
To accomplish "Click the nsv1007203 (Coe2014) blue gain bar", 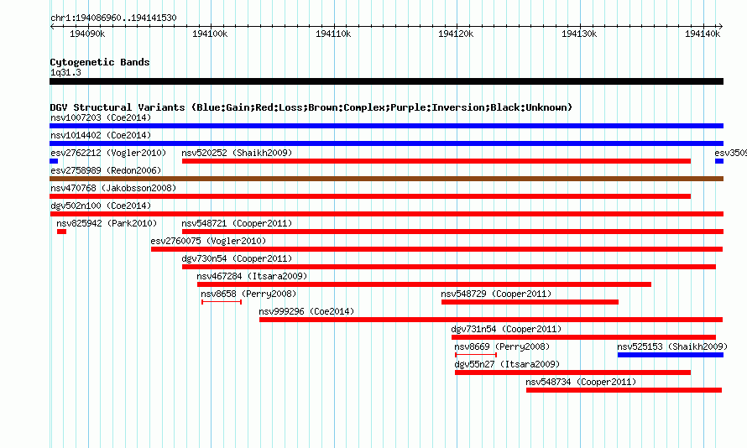I will pyautogui.click(x=386, y=126).
